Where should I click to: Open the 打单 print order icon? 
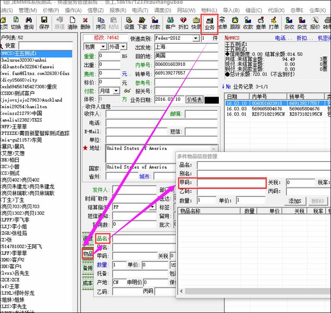point(274,23)
